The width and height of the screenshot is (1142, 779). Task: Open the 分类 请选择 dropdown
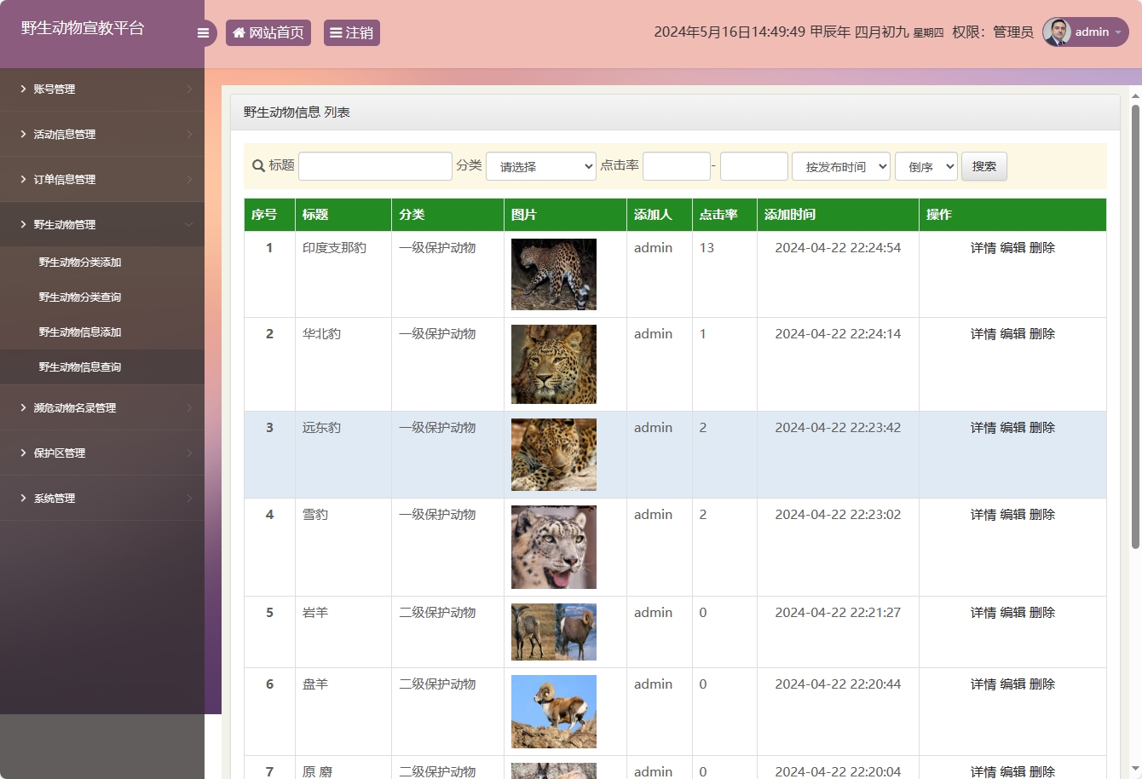point(541,167)
